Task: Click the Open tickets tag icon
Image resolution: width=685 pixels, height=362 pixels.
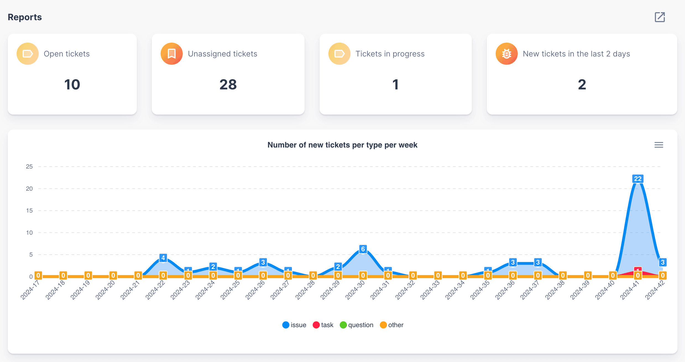Action: [28, 54]
